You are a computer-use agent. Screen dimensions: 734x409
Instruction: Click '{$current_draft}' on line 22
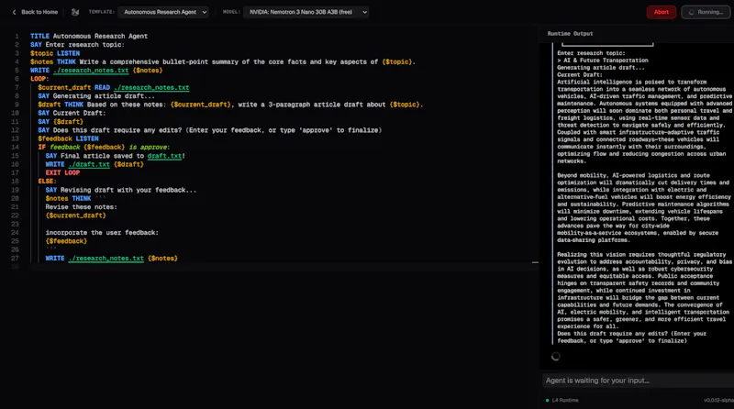[75, 216]
